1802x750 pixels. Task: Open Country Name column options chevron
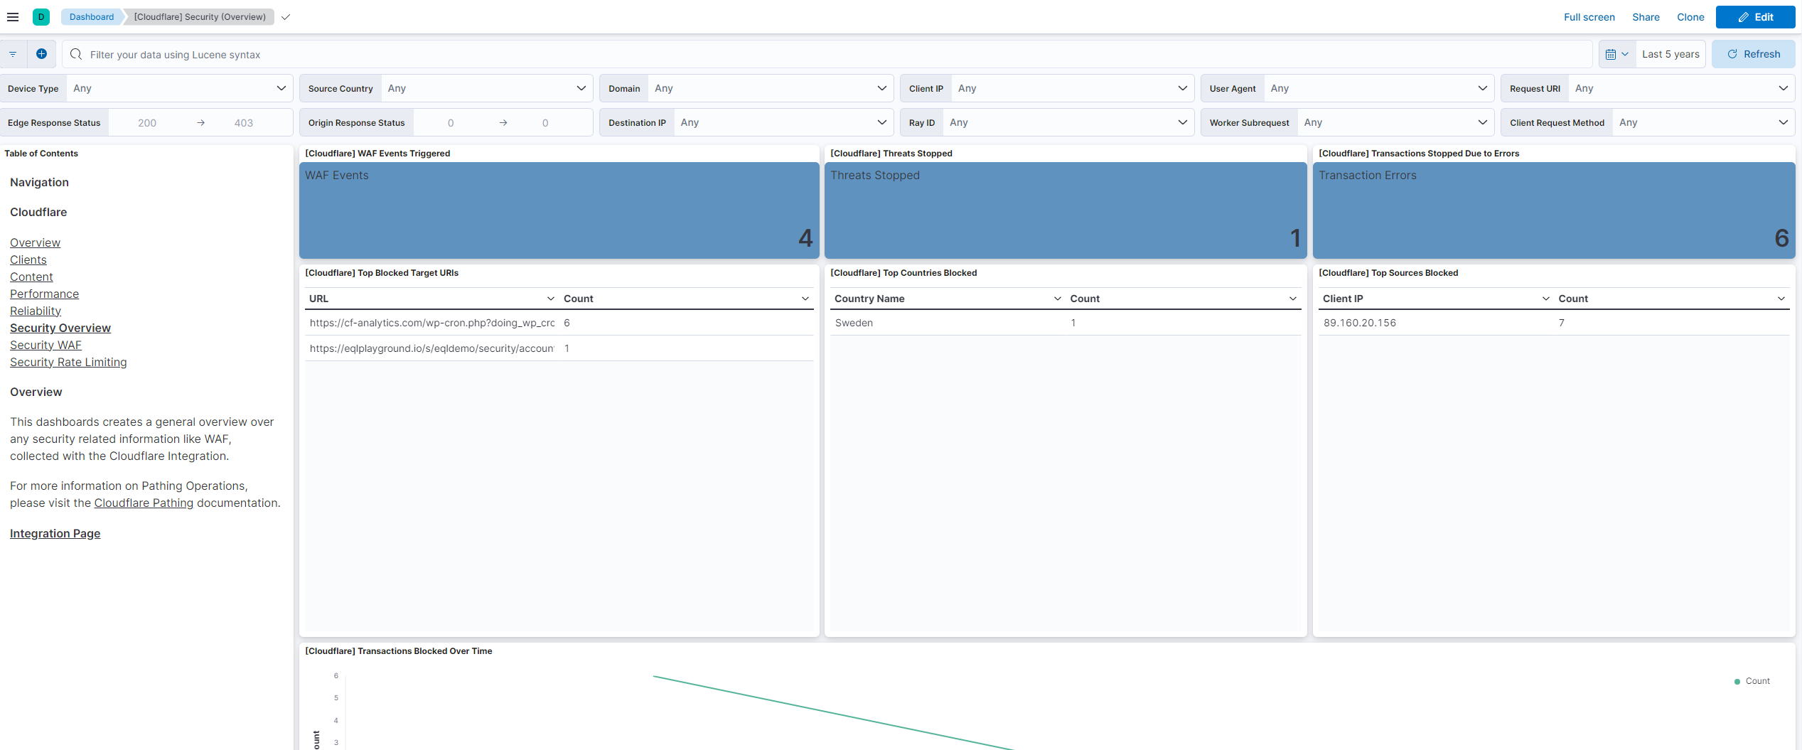(1057, 299)
